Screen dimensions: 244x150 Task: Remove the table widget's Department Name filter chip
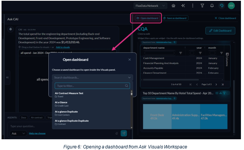click(x=175, y=42)
